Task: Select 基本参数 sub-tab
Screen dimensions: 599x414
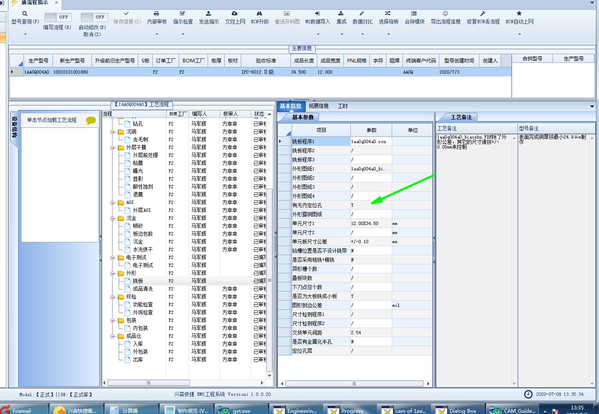Action: (x=303, y=117)
